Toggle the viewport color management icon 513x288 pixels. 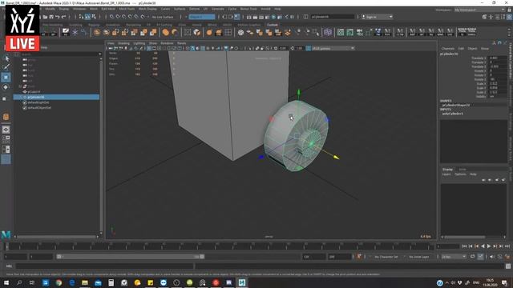point(308,48)
